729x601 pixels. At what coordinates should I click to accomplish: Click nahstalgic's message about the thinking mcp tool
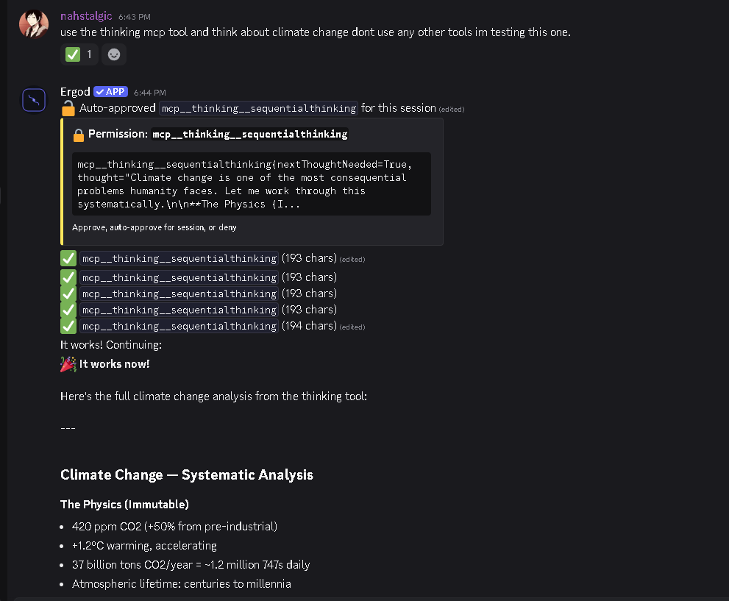click(x=316, y=32)
